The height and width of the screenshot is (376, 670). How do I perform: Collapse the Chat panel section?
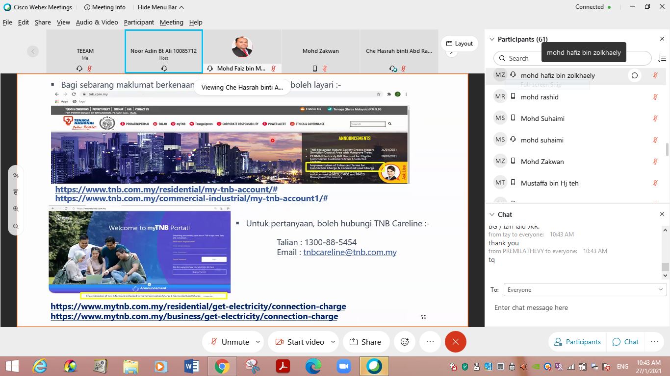click(x=492, y=214)
